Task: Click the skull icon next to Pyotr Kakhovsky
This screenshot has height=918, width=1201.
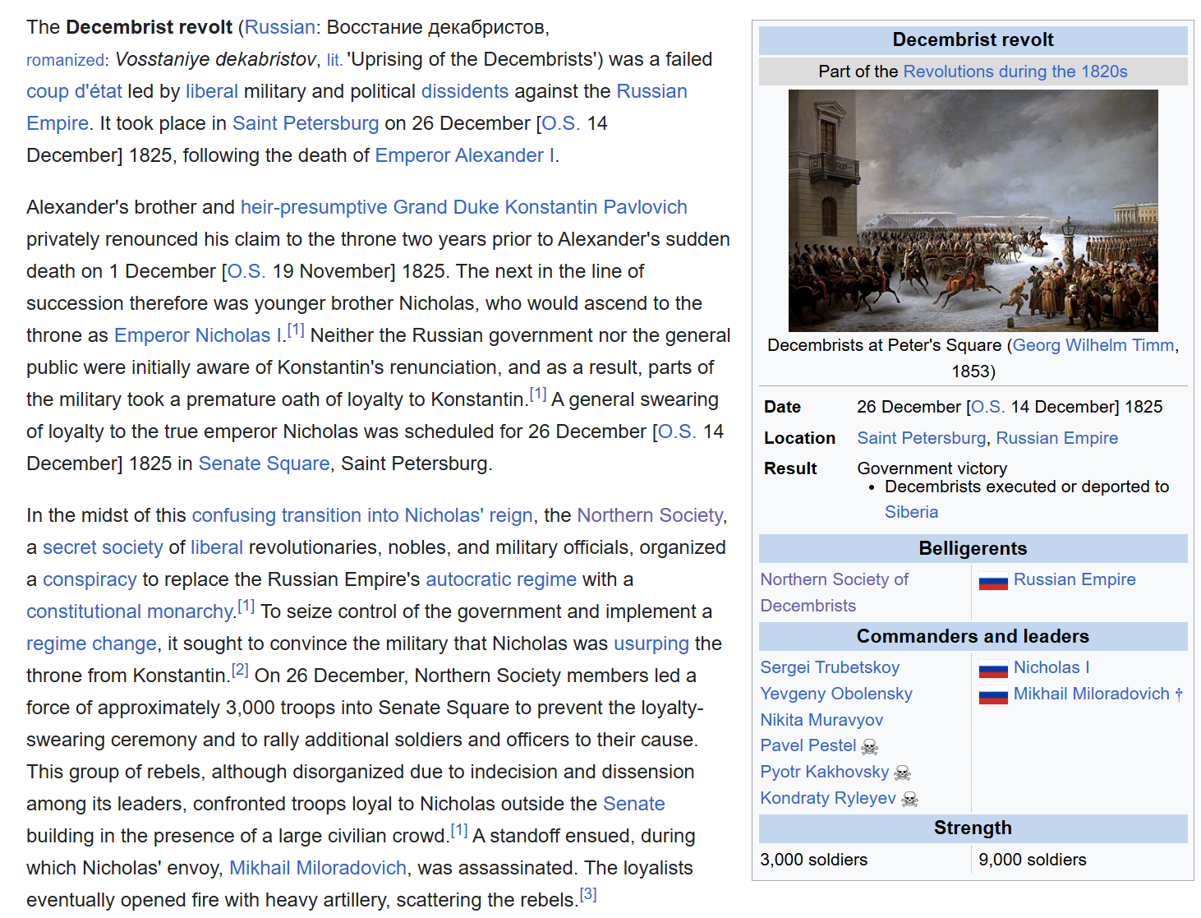Action: coord(903,773)
